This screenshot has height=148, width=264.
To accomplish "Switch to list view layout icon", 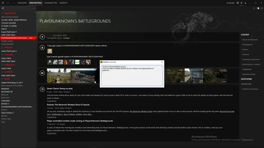I will click(254, 8).
